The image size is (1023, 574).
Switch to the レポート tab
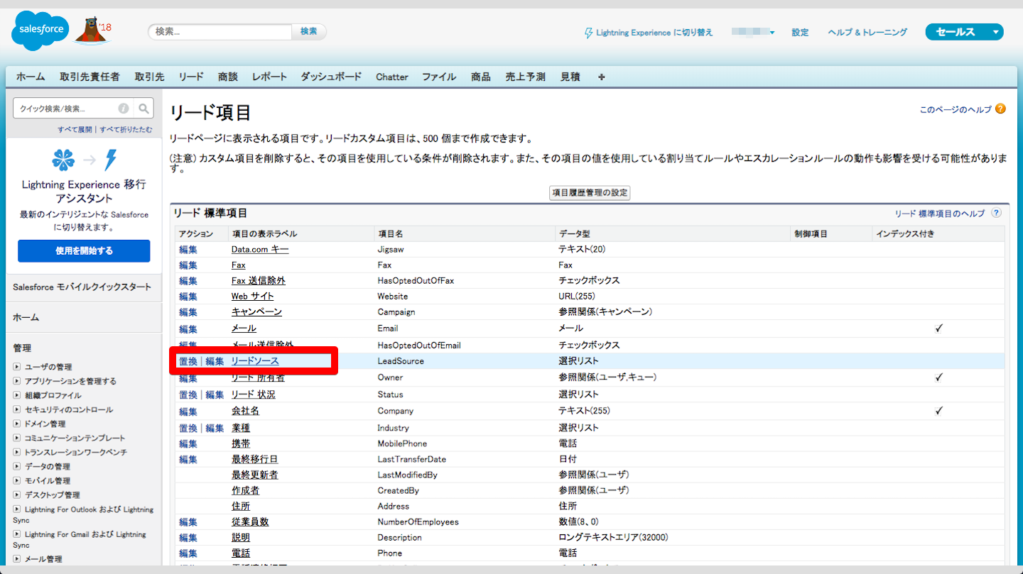tap(269, 77)
